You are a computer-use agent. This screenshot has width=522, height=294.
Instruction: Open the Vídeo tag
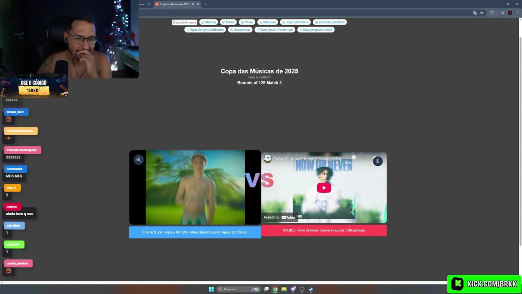pyautogui.click(x=247, y=22)
